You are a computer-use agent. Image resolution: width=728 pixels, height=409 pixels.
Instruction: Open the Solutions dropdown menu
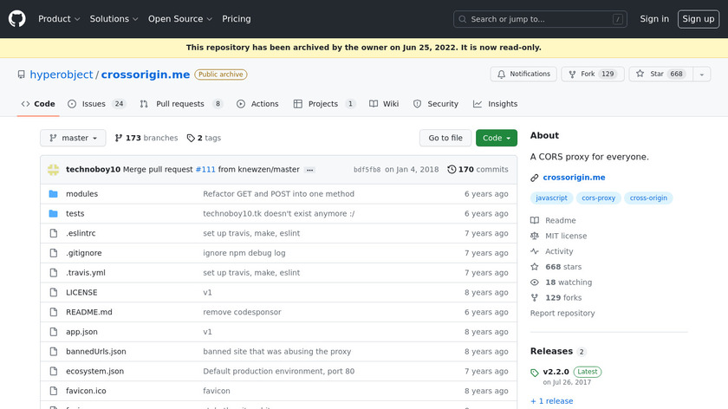point(114,19)
